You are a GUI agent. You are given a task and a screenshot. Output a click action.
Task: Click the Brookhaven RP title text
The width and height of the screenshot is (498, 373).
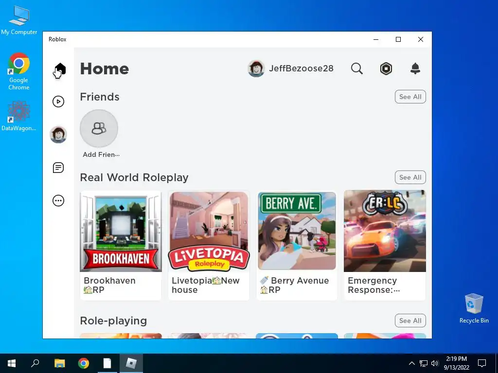pos(109,285)
